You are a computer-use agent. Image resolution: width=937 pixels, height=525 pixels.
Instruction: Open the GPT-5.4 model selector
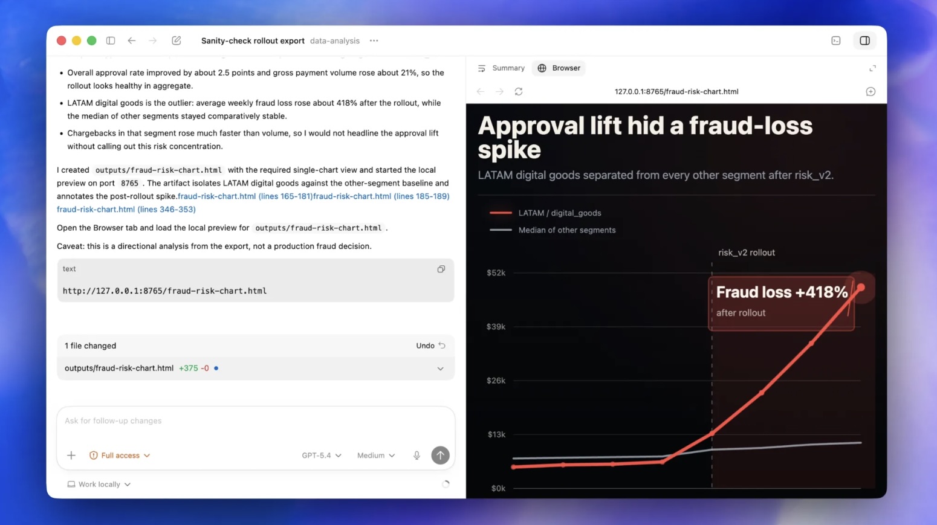coord(322,456)
